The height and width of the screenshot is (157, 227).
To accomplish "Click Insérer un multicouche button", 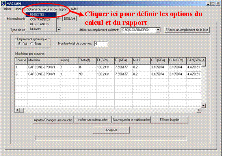I will click(93, 120).
